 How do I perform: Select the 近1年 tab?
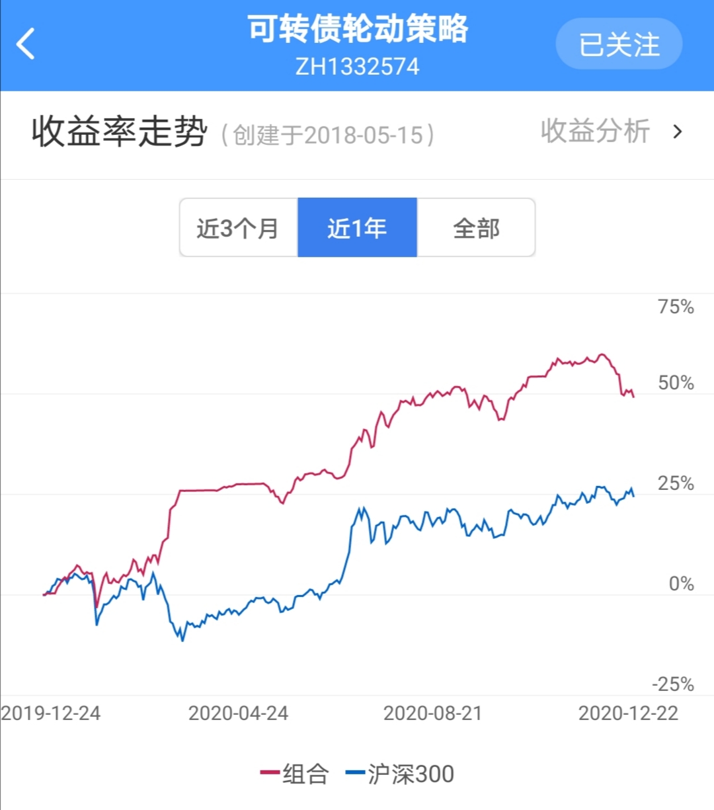point(357,228)
